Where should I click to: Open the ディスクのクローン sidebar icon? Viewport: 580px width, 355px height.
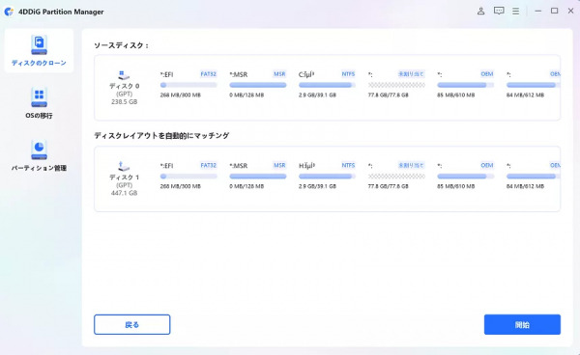(x=39, y=44)
